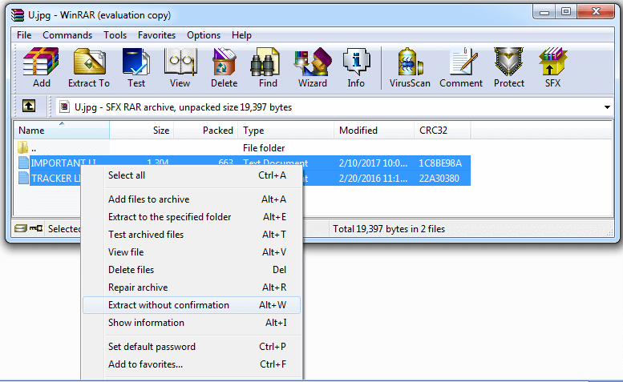Click the IMPORTANT file document icon
Image resolution: width=623 pixels, height=382 pixels.
pos(23,163)
